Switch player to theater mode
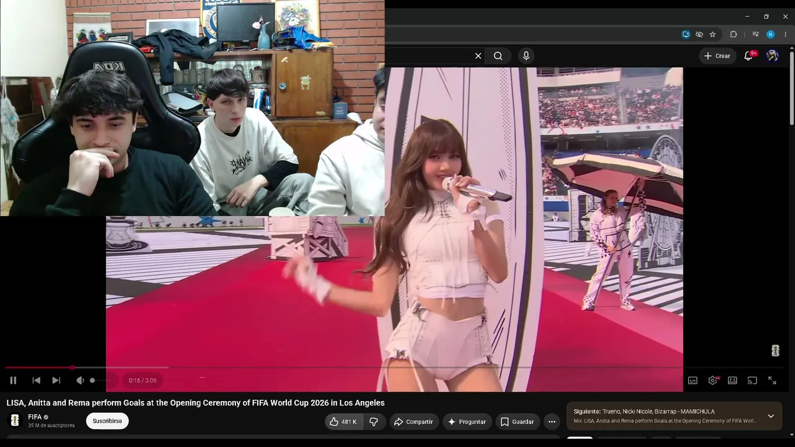The image size is (795, 447). tap(732, 381)
